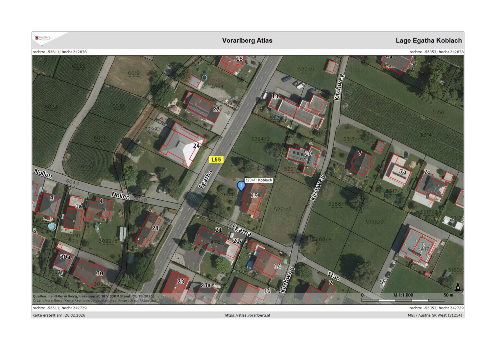
Task: Select the '3294/1 Koblach' marker label
Action: point(259,180)
